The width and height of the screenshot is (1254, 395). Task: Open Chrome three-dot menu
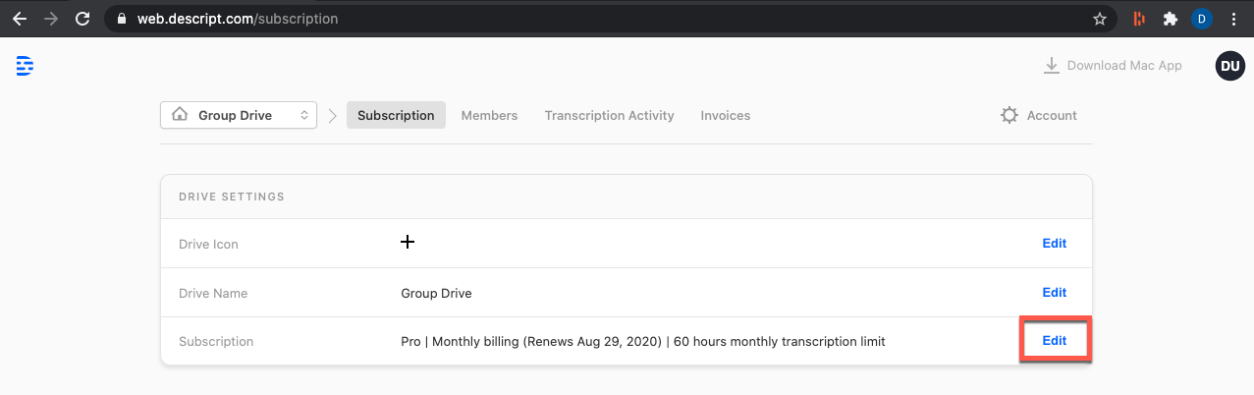[1233, 19]
